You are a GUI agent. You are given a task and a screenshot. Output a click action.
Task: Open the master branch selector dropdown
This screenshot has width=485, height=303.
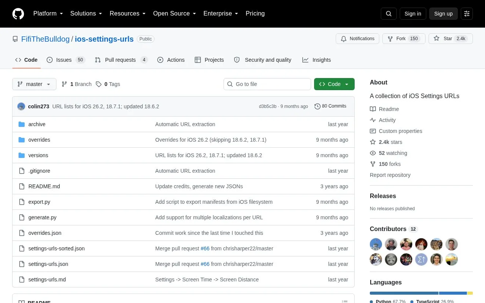34,84
